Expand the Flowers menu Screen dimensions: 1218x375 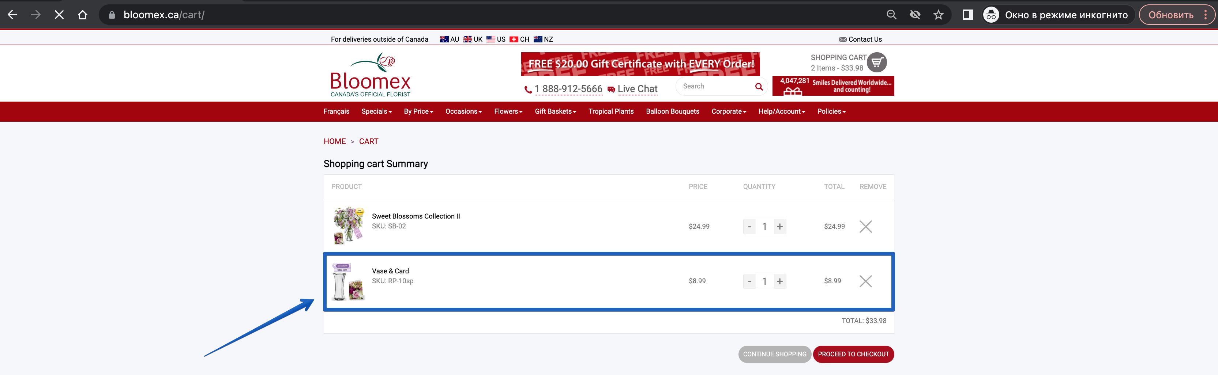click(508, 111)
